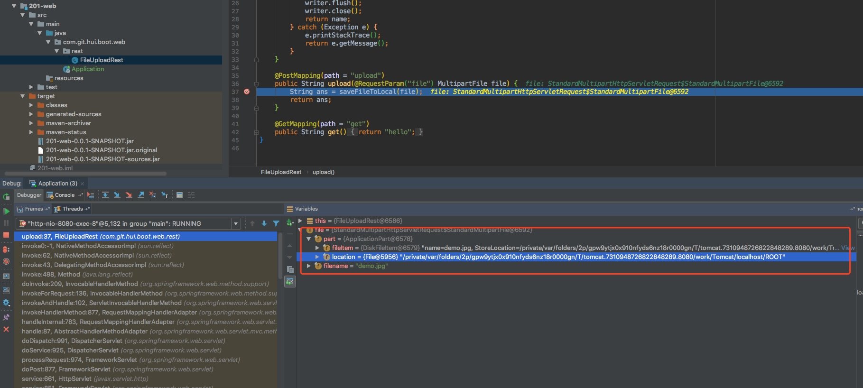Expand the 'this' variable node
Screen dimensions: 863x388
coord(300,221)
